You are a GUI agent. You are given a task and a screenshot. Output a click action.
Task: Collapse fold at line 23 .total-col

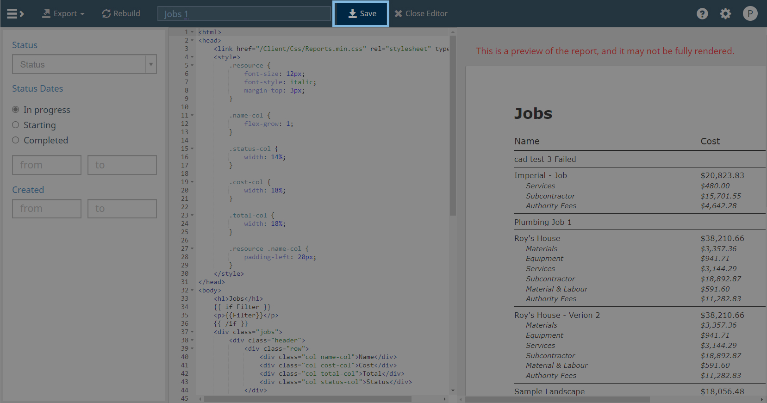coord(192,215)
